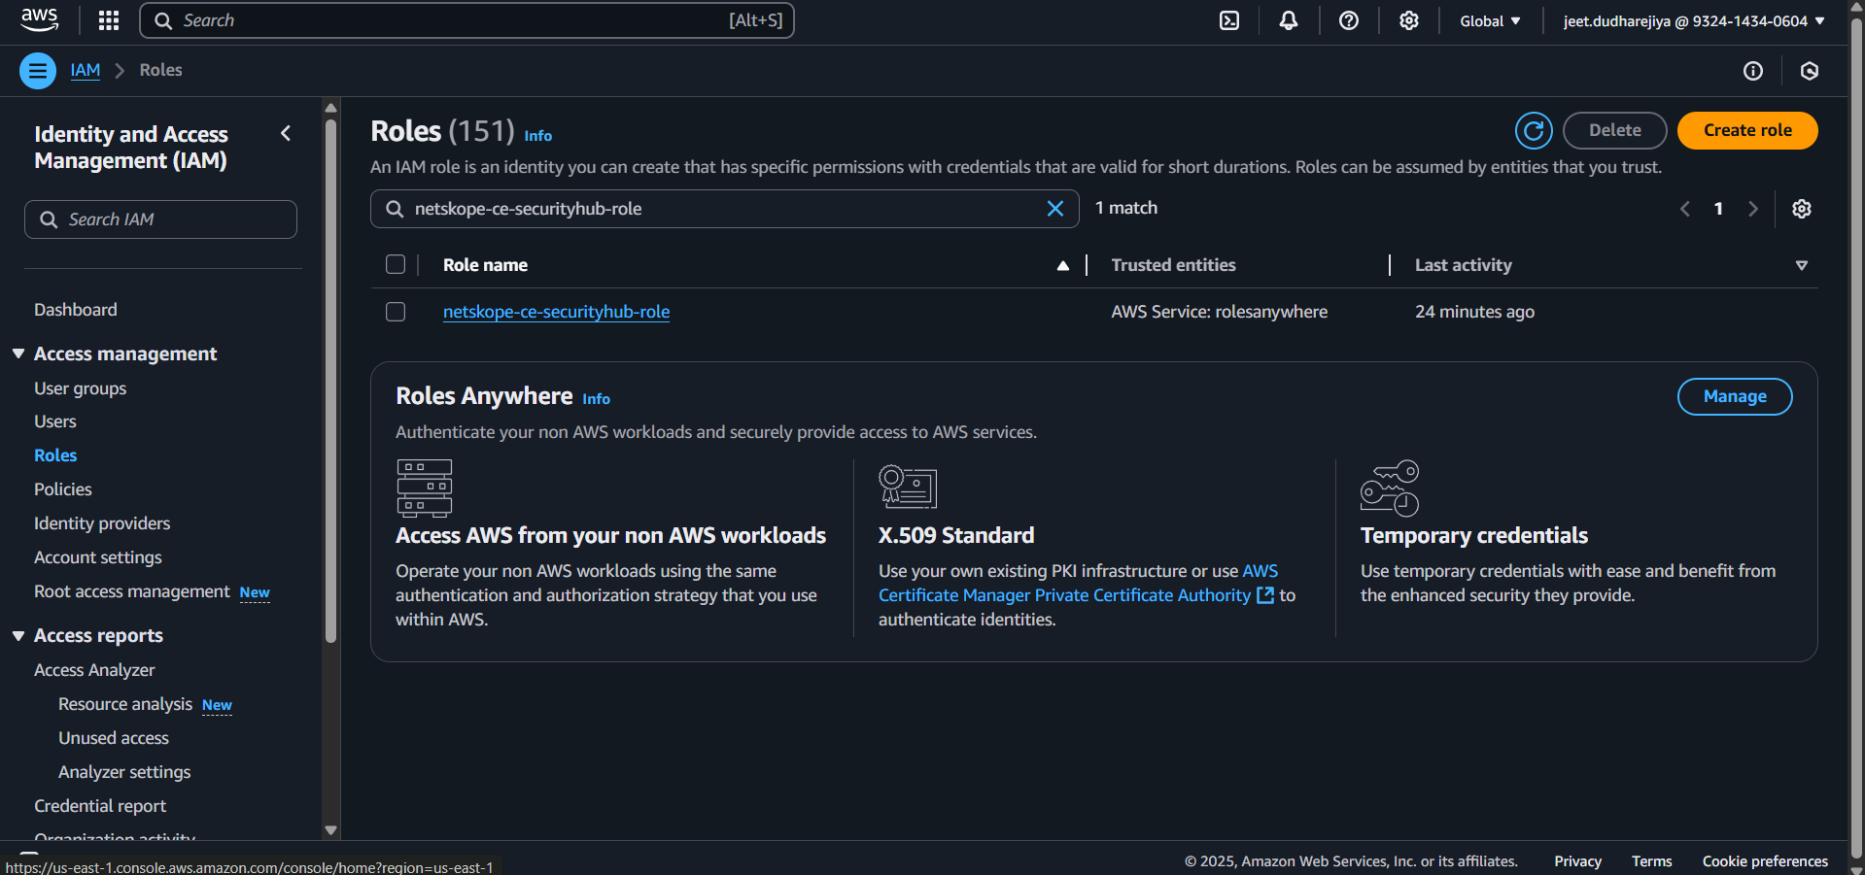Open the hexagon security icon near breadcrumb
Screen dimensions: 1865x875
point(1810,71)
